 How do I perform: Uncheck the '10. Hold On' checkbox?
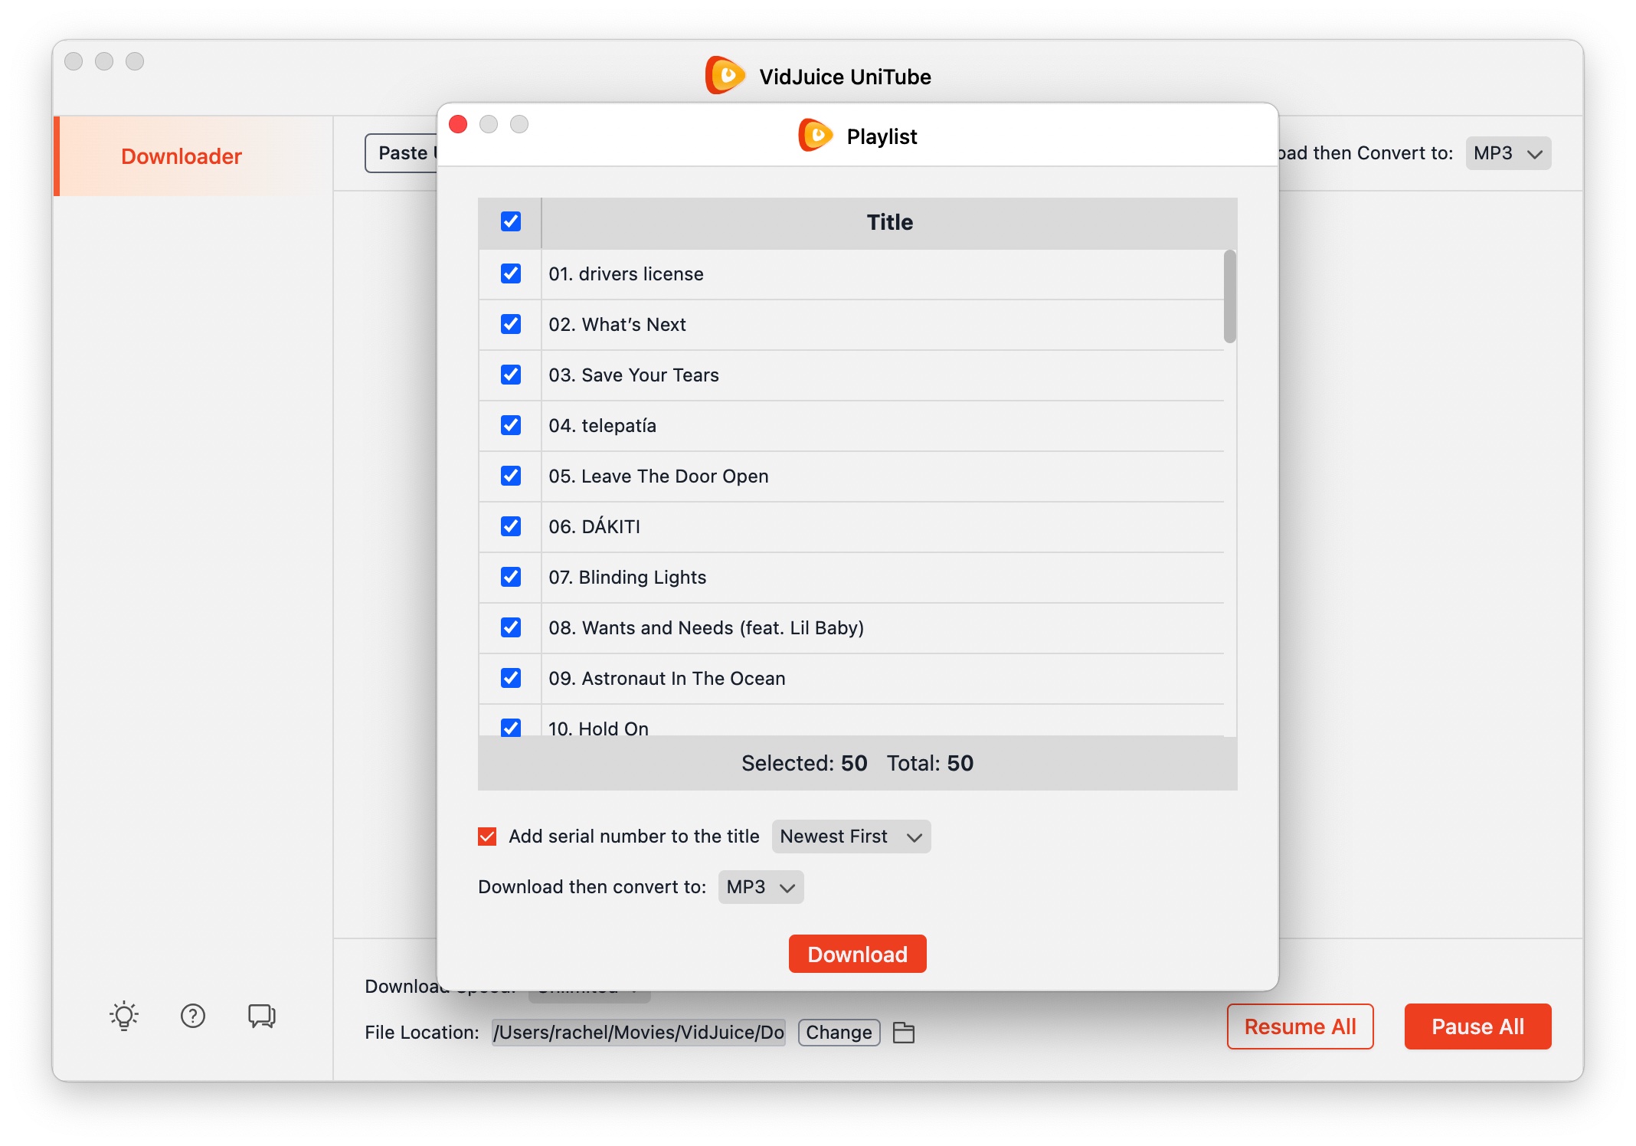pos(511,727)
